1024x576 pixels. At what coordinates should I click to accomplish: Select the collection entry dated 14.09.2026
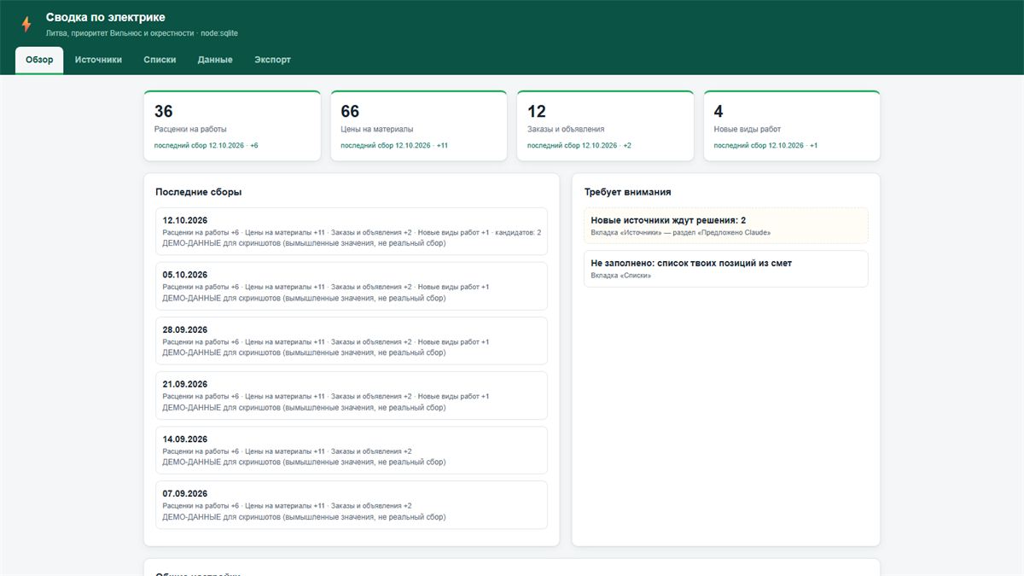352,450
